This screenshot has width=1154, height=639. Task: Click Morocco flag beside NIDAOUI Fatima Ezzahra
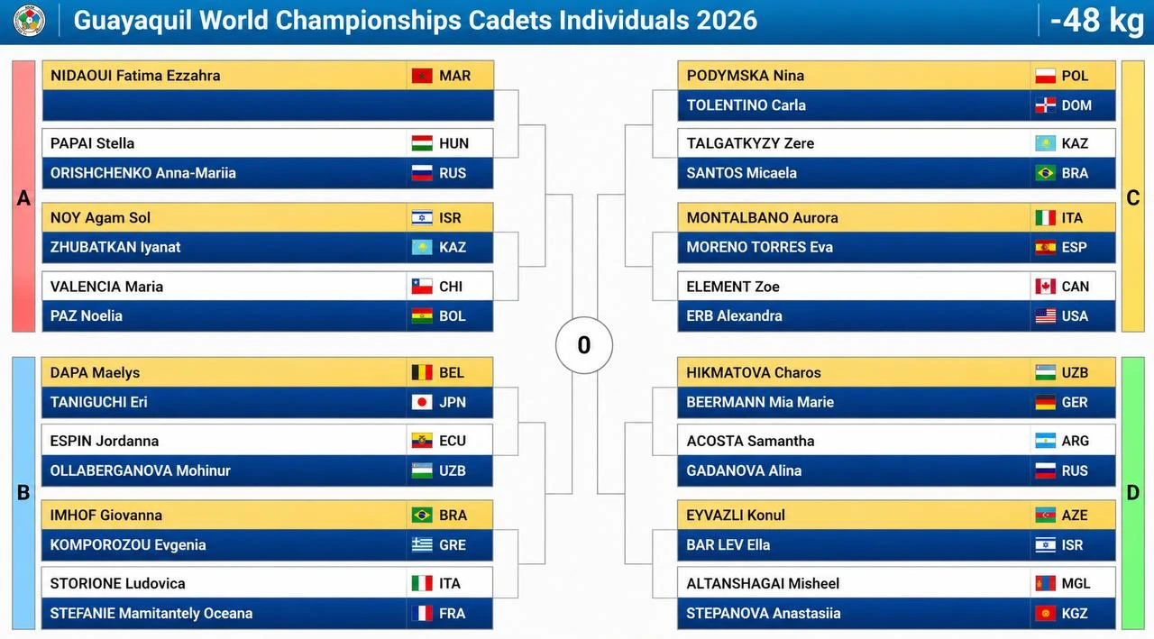click(x=422, y=76)
